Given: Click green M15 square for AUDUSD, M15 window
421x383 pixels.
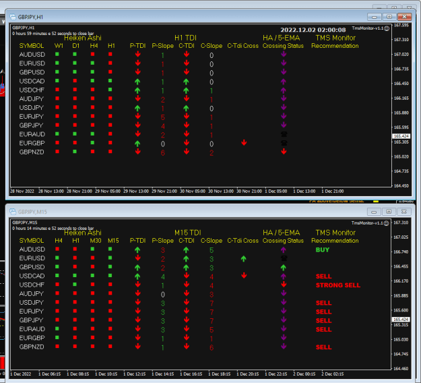Looking at the screenshot, I should pyautogui.click(x=110, y=249).
